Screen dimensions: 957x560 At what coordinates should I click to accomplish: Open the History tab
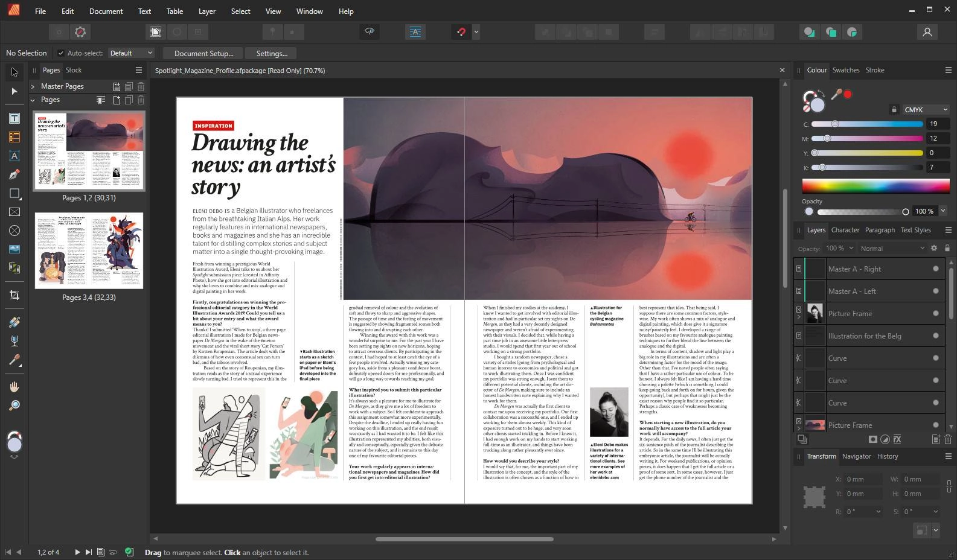coord(887,456)
